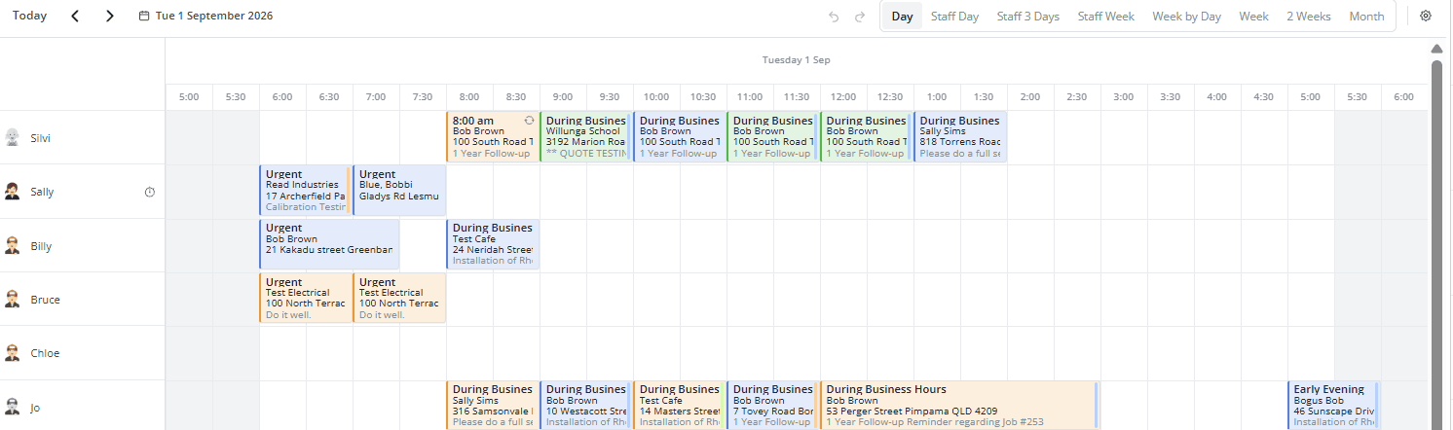The image size is (1453, 430).
Task: Open Jo's Sally Sims Samsonvale job
Action: click(493, 406)
